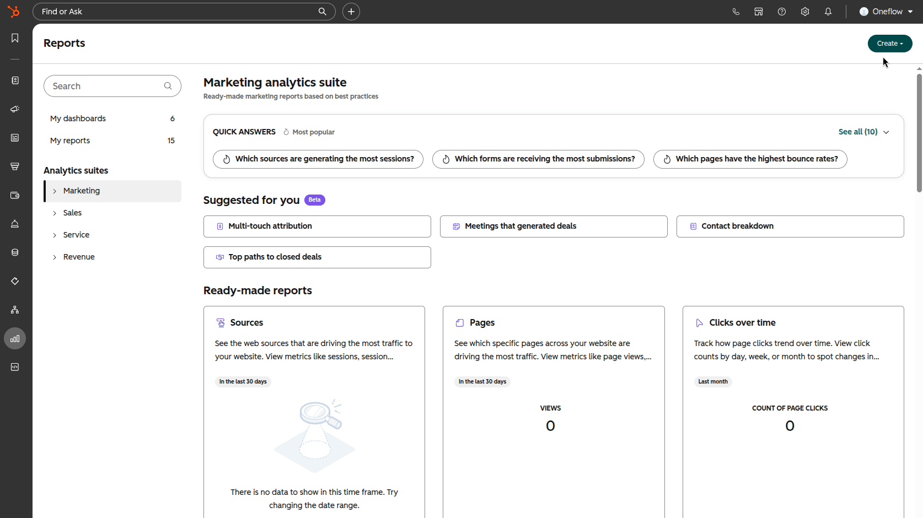
Task: Open the Automation diamond sidebar icon
Action: pyautogui.click(x=15, y=281)
